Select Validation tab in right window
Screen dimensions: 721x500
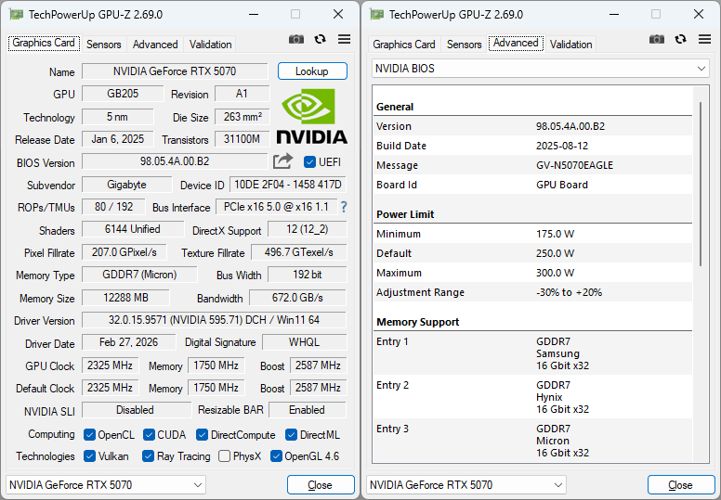(570, 45)
